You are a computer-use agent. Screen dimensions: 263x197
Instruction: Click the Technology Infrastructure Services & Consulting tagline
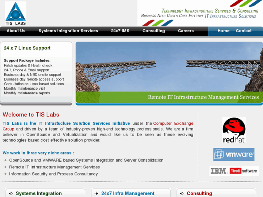210,11
